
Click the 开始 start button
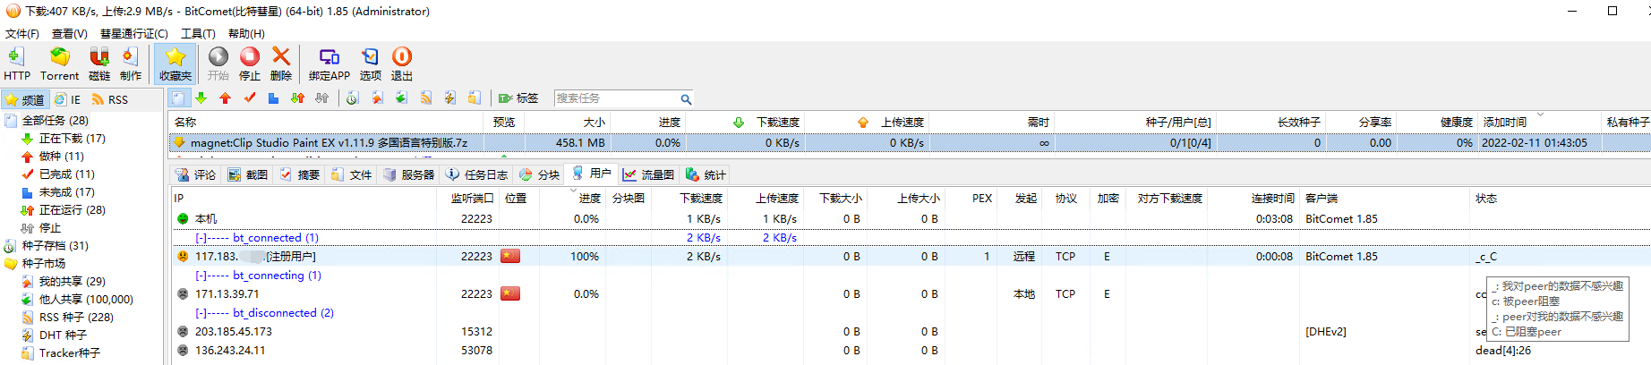click(x=218, y=64)
